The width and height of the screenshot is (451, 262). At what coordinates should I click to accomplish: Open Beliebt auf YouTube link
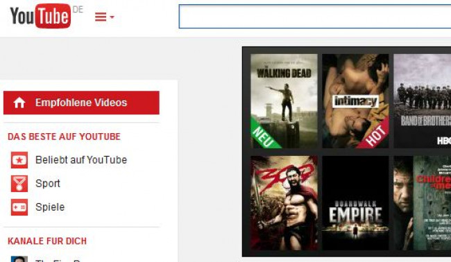(81, 160)
